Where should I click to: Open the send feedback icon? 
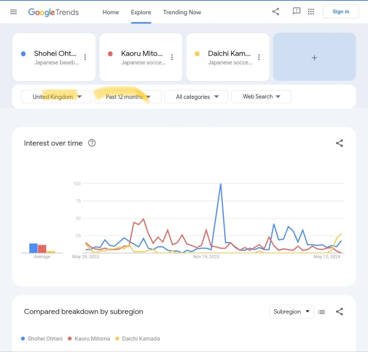[296, 12]
